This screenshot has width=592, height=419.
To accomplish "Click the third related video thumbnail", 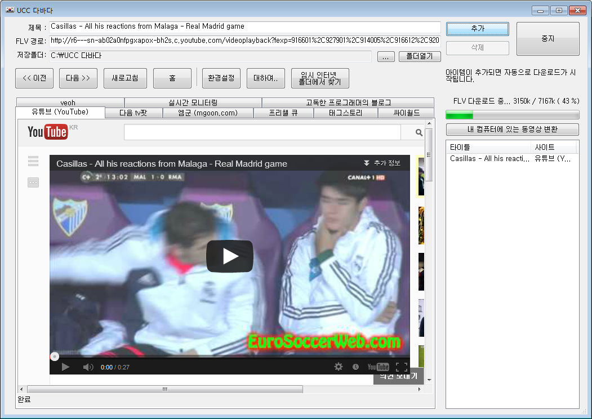I will tap(421, 272).
